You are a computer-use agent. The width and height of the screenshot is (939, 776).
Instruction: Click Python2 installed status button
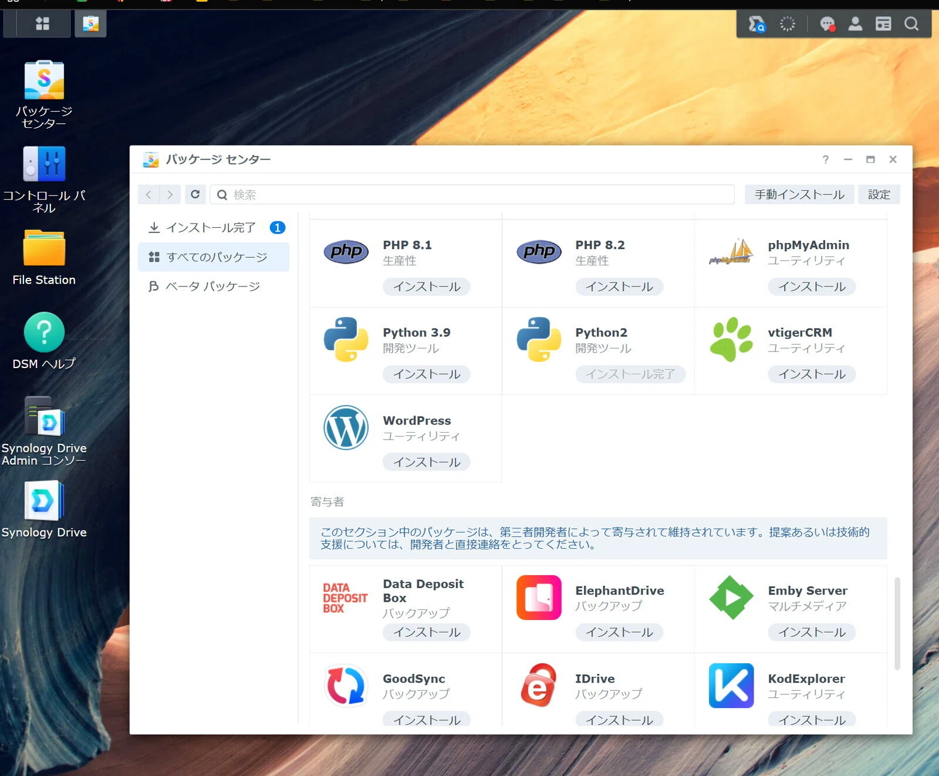(x=630, y=374)
